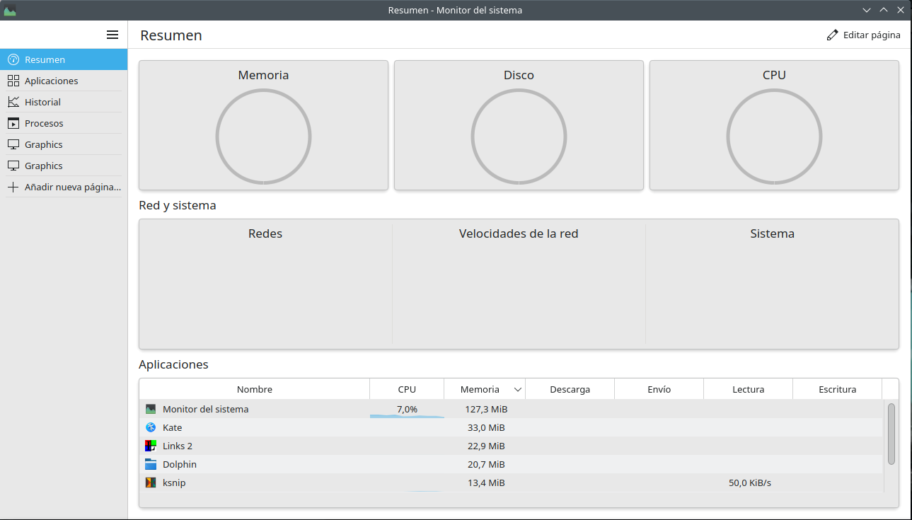Click the Procesos icon in the sidebar
The image size is (912, 520).
13,123
